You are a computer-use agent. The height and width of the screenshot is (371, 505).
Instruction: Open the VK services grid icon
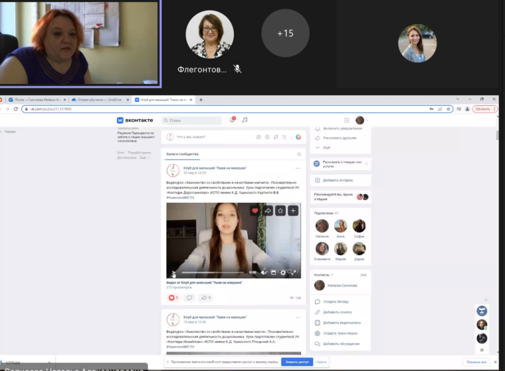coord(346,120)
